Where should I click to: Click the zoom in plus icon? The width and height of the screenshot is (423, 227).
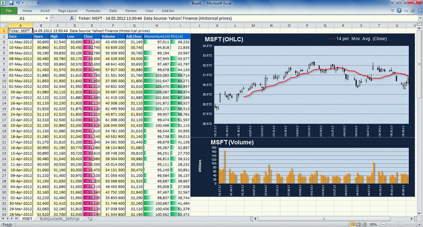(418, 224)
